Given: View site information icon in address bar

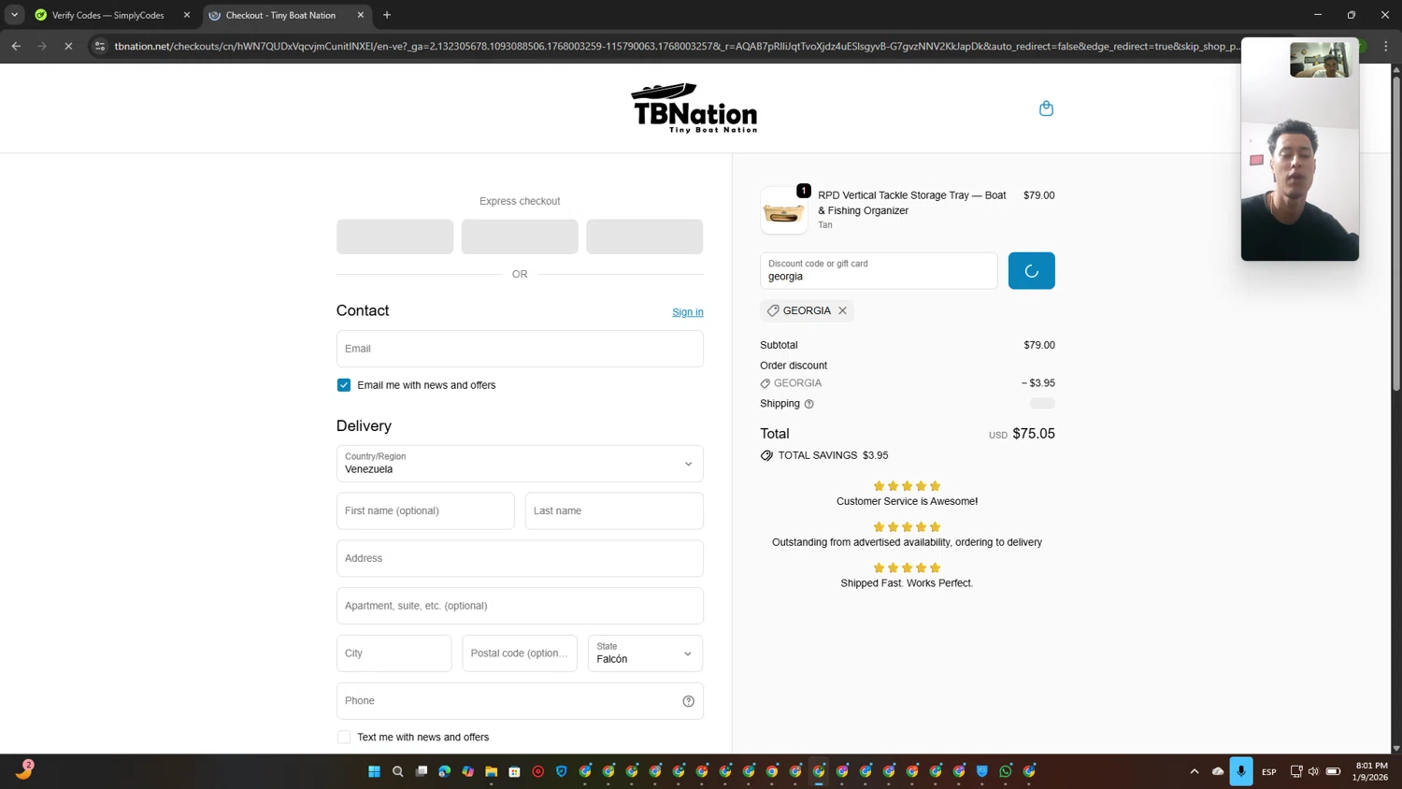Looking at the screenshot, I should coord(100,46).
